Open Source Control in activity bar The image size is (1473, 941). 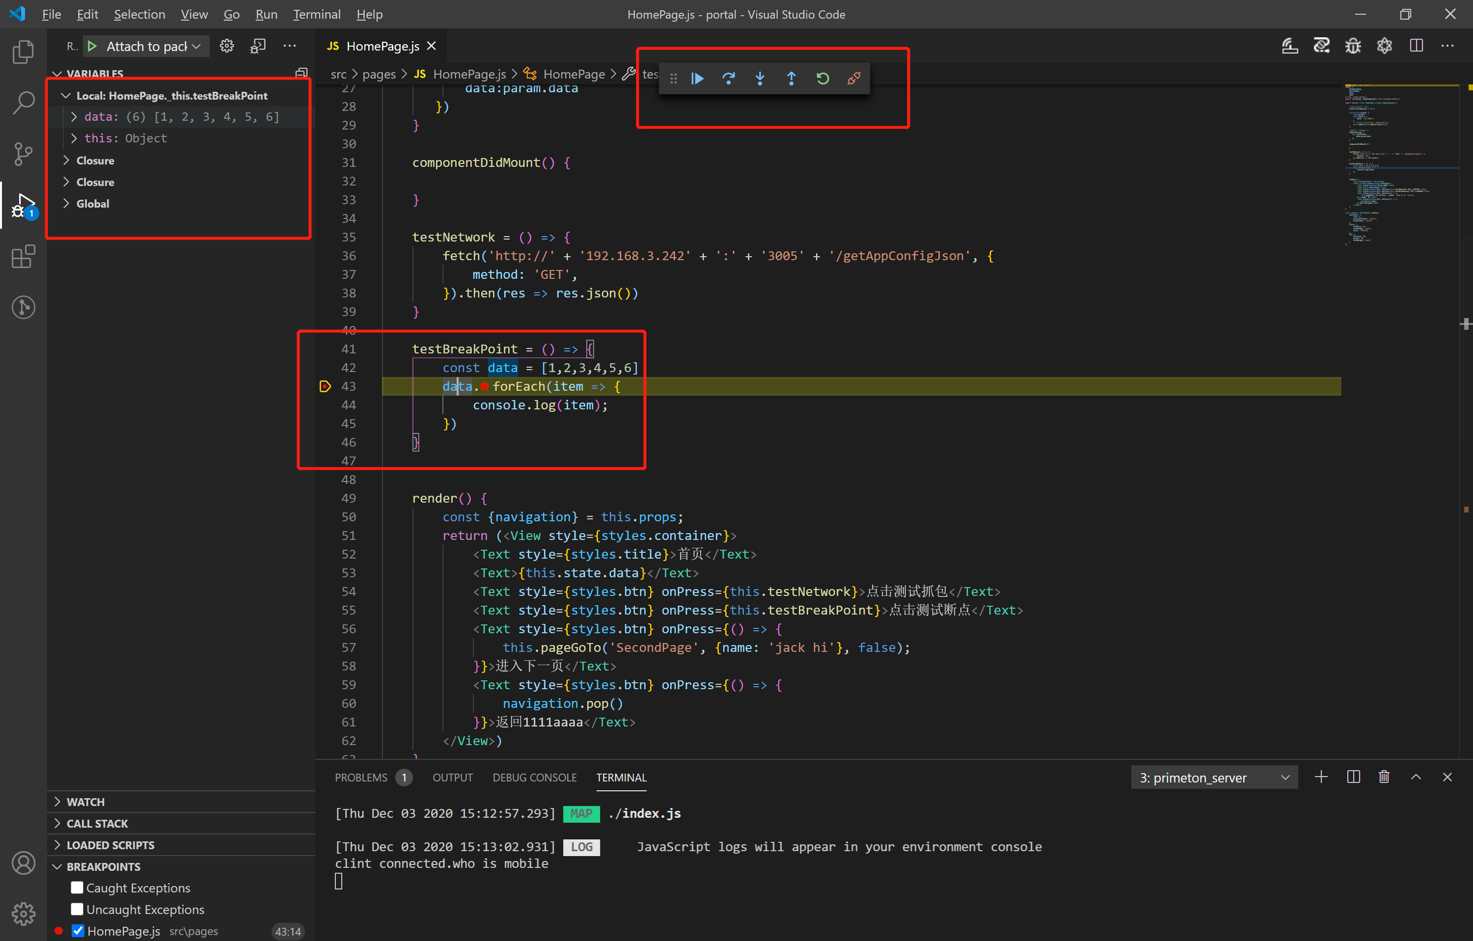tap(23, 154)
